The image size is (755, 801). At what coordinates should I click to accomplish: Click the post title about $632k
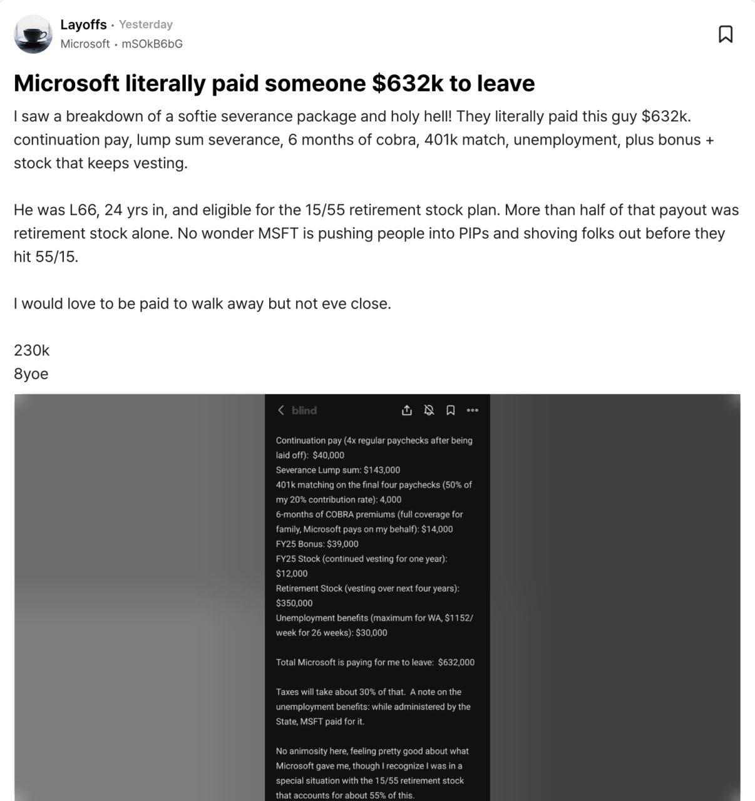[274, 83]
